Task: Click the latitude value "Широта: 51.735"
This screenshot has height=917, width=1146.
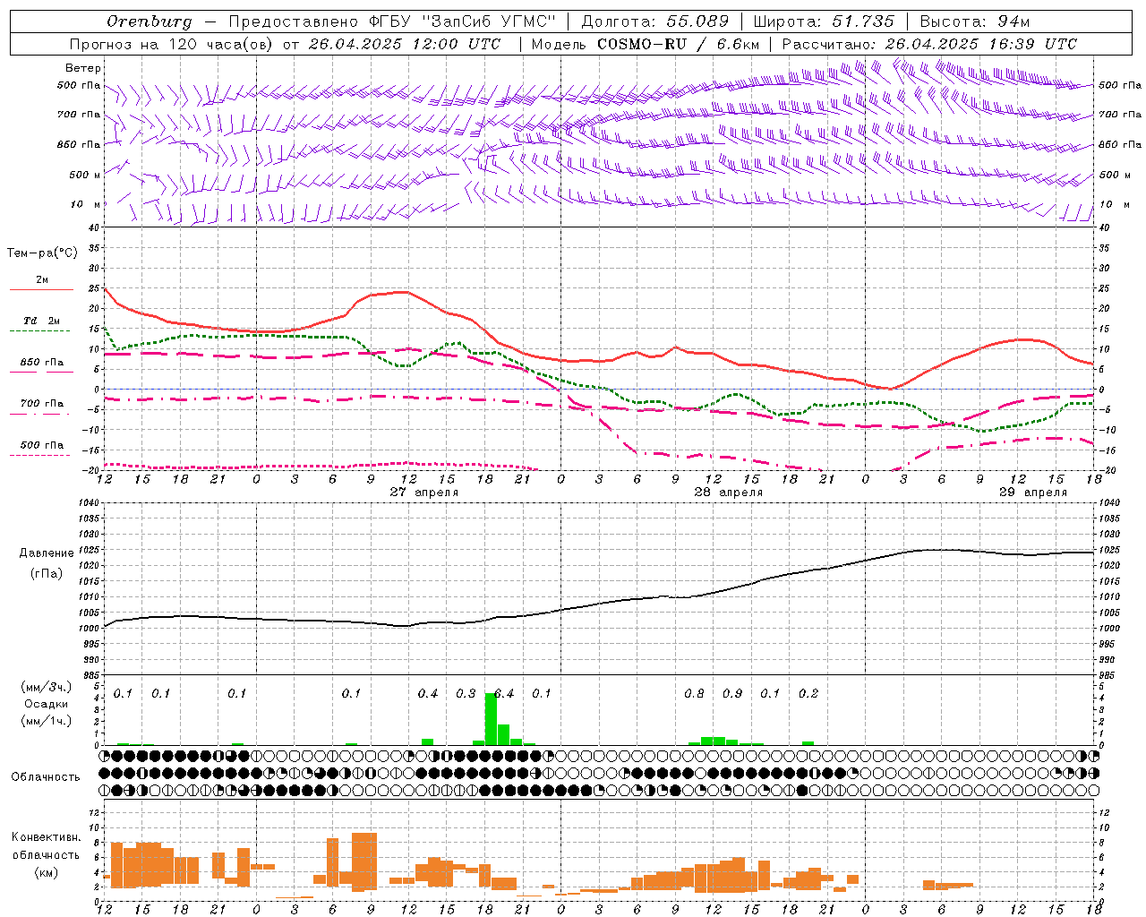Action: (824, 21)
